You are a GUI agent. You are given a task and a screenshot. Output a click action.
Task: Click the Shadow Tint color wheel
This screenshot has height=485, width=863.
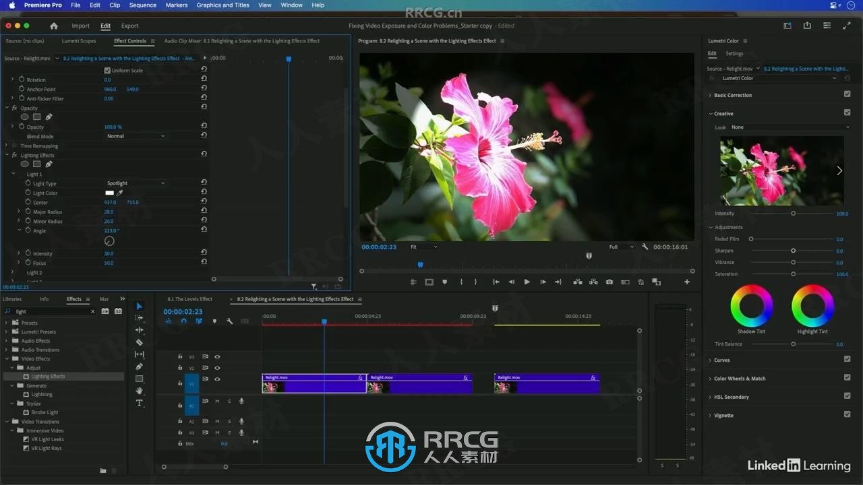(752, 306)
